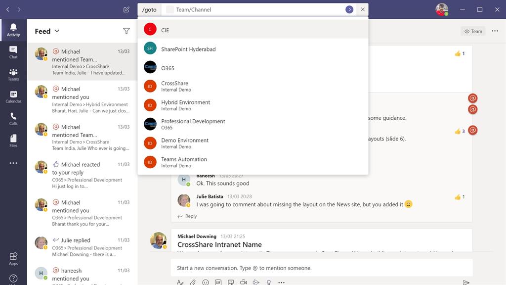Filter the activity feed
The image size is (506, 285).
126,31
